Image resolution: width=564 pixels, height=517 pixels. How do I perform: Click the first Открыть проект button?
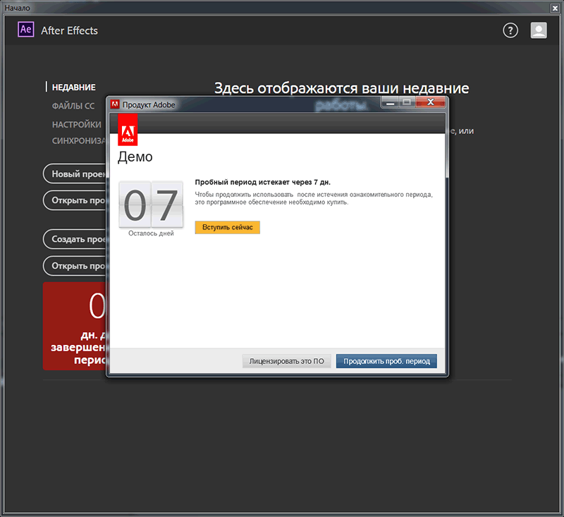[x=75, y=200]
